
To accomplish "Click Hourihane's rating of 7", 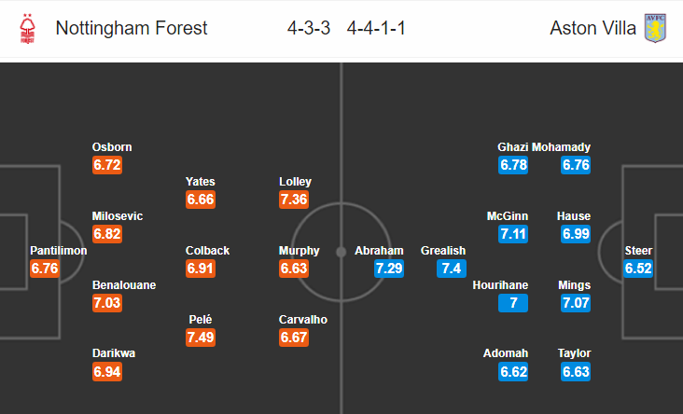I will 513,303.
